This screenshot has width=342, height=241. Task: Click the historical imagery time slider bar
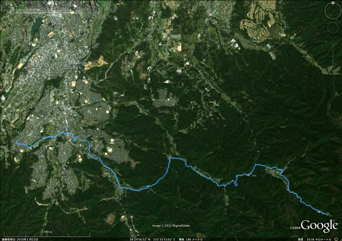point(46,11)
